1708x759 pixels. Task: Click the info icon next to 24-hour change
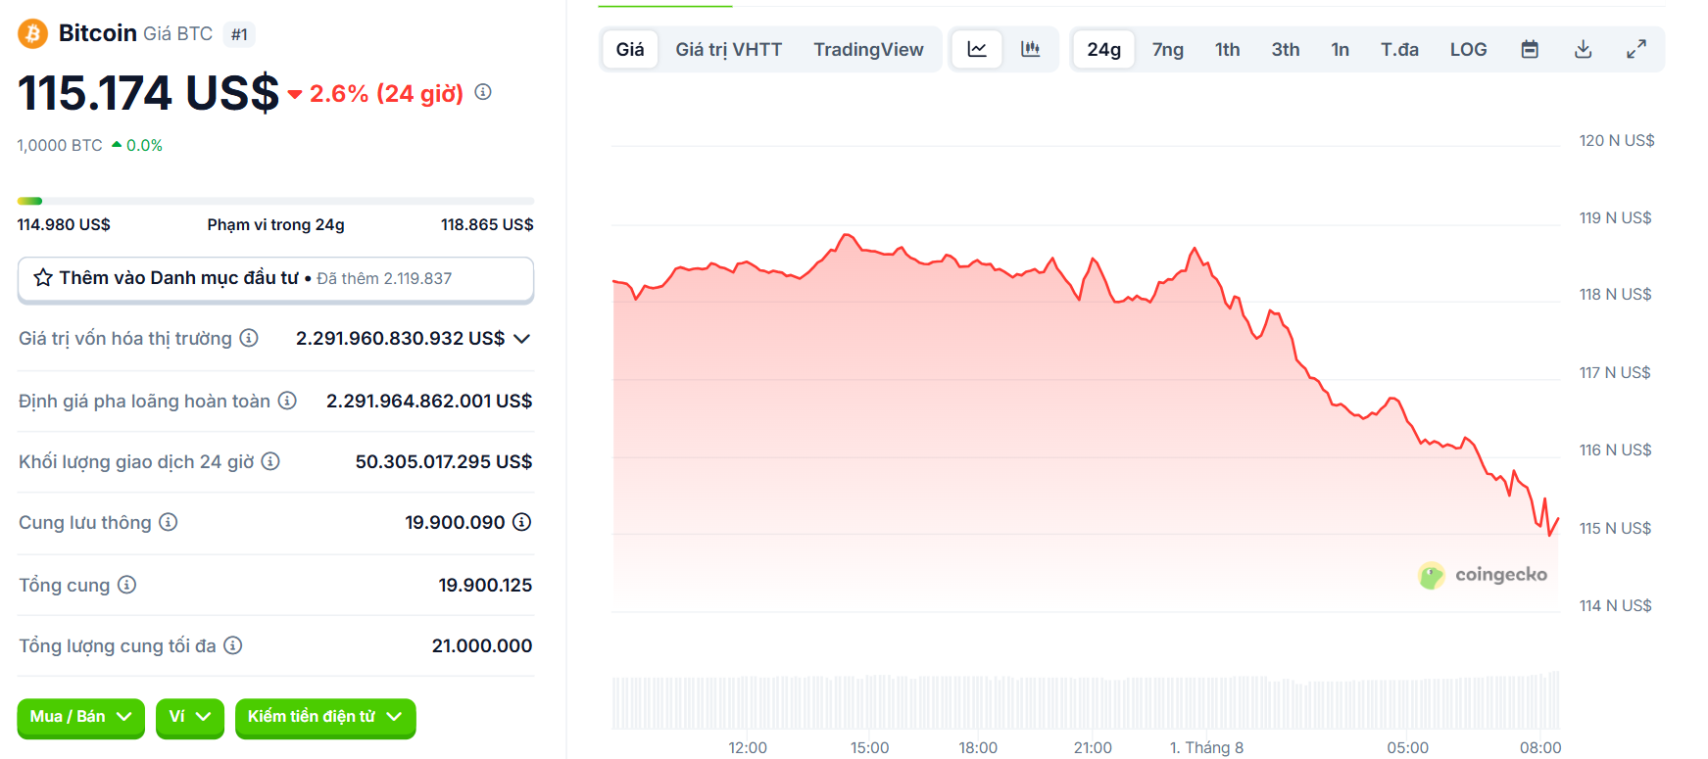483,92
